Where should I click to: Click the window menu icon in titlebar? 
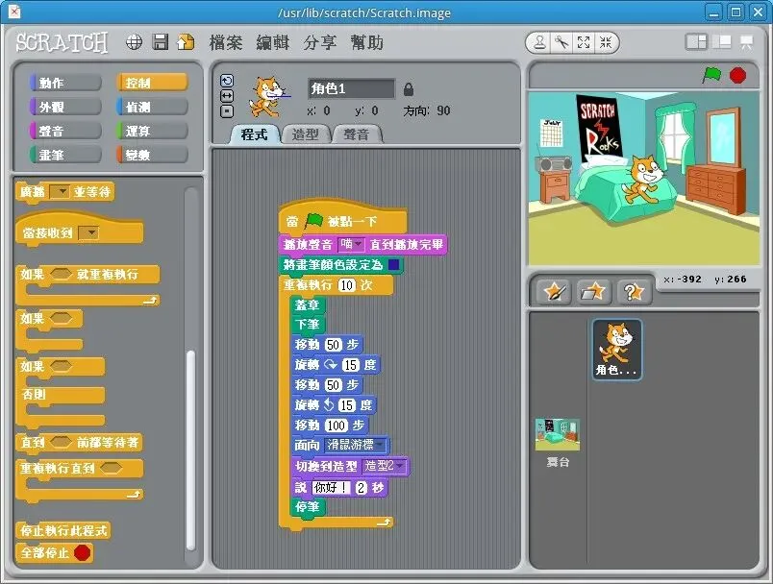pyautogui.click(x=13, y=12)
